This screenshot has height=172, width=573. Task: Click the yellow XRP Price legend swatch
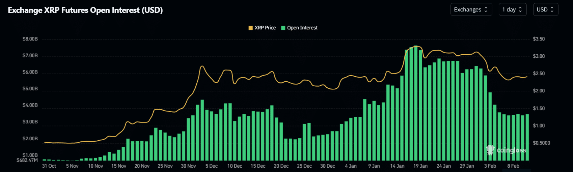(x=251, y=28)
